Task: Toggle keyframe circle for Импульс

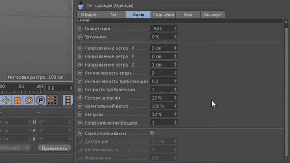Action: coord(80,115)
